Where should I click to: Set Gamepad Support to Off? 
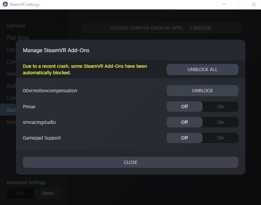pyautogui.click(x=185, y=138)
